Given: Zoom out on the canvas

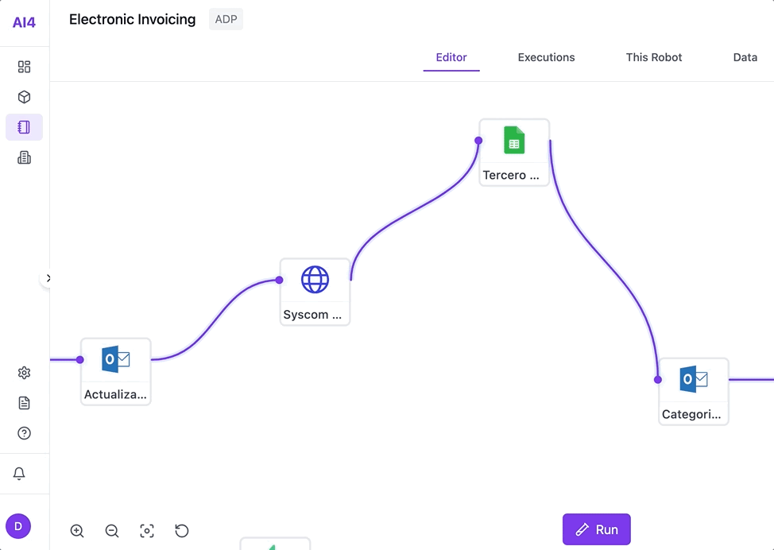Looking at the screenshot, I should click(112, 531).
